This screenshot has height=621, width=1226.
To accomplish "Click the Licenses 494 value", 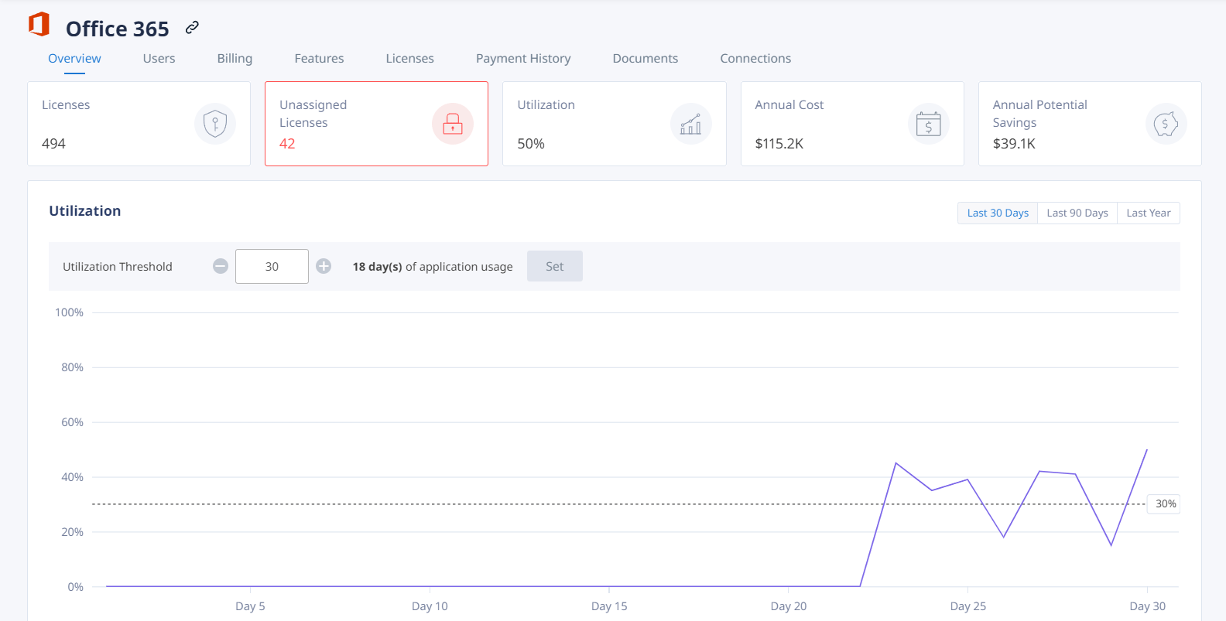I will tap(53, 144).
